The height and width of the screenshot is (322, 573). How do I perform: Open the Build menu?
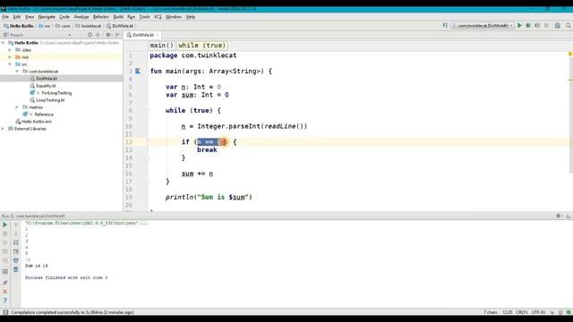118,17
